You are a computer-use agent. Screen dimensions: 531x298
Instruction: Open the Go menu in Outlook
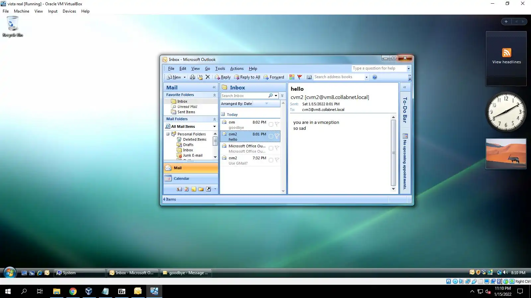coord(207,69)
